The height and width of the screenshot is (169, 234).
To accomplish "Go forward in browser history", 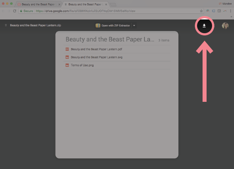I will (9, 11).
